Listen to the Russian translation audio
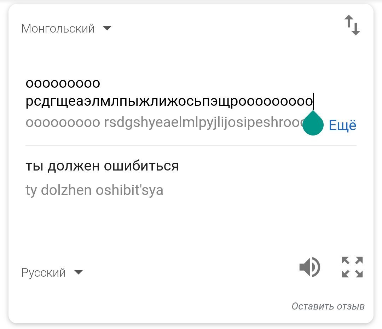This screenshot has width=382, height=329. click(x=309, y=267)
